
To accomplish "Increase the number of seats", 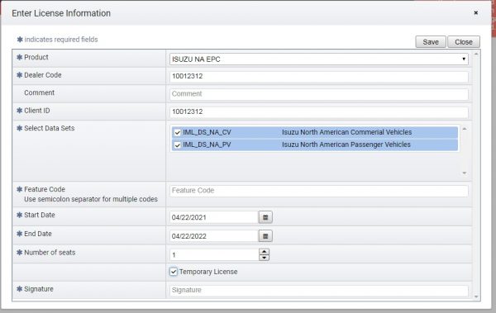I will (x=264, y=252).
